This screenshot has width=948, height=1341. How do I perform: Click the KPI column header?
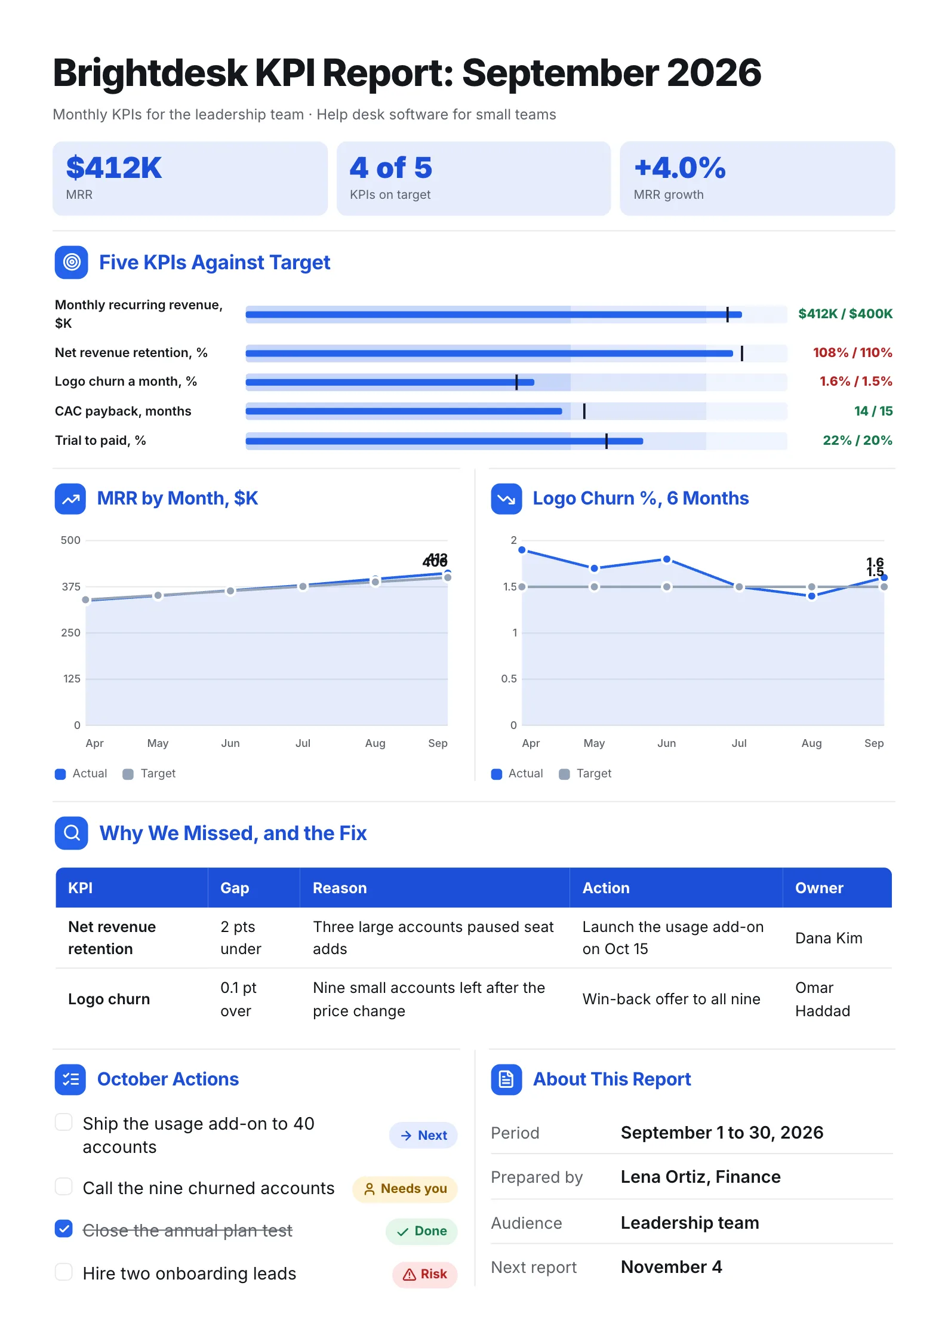(132, 888)
